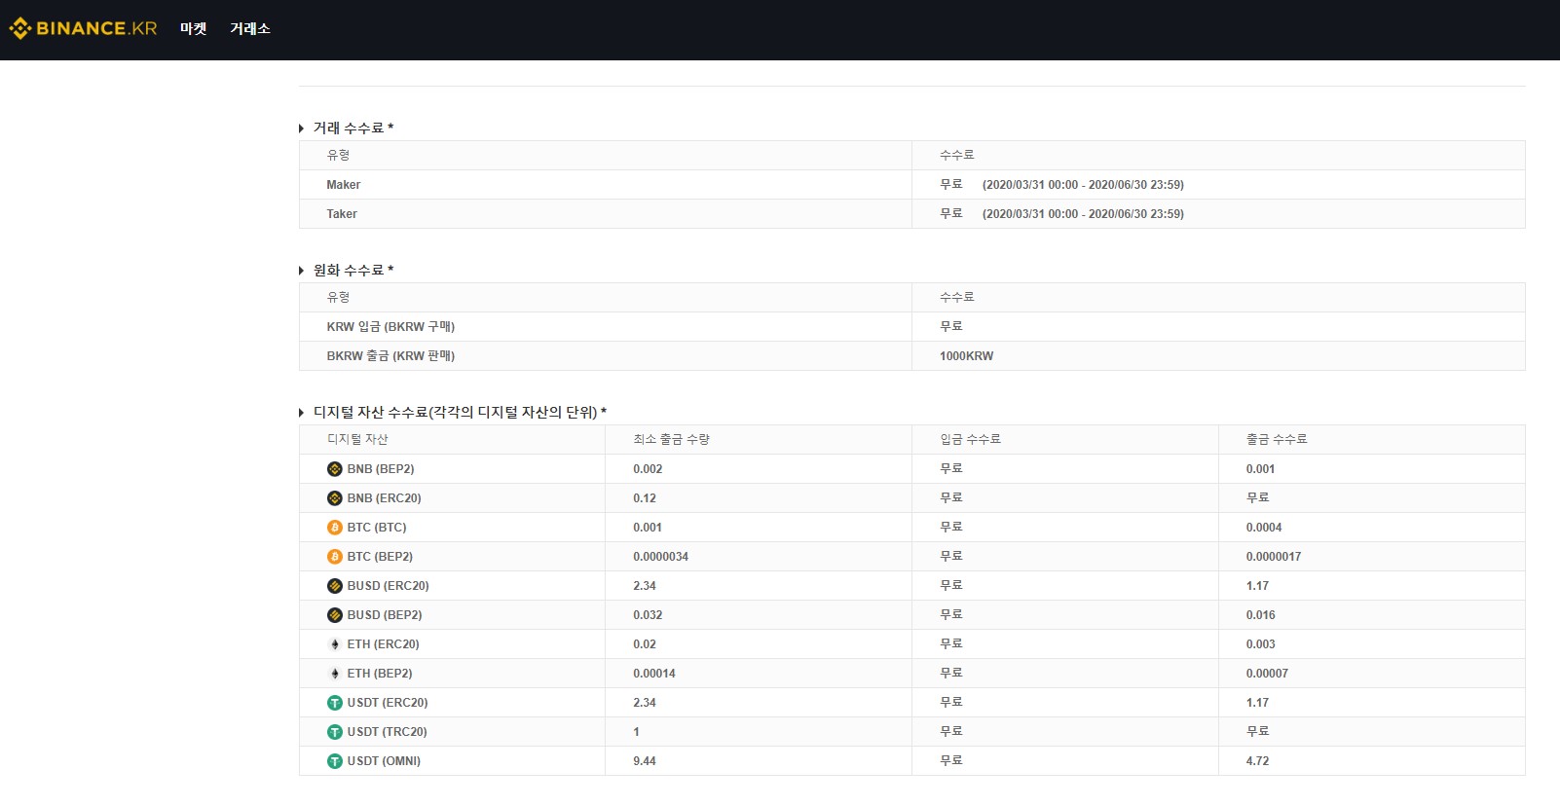
Task: Select the USDT (OMNI) asset name
Action: tap(384, 761)
